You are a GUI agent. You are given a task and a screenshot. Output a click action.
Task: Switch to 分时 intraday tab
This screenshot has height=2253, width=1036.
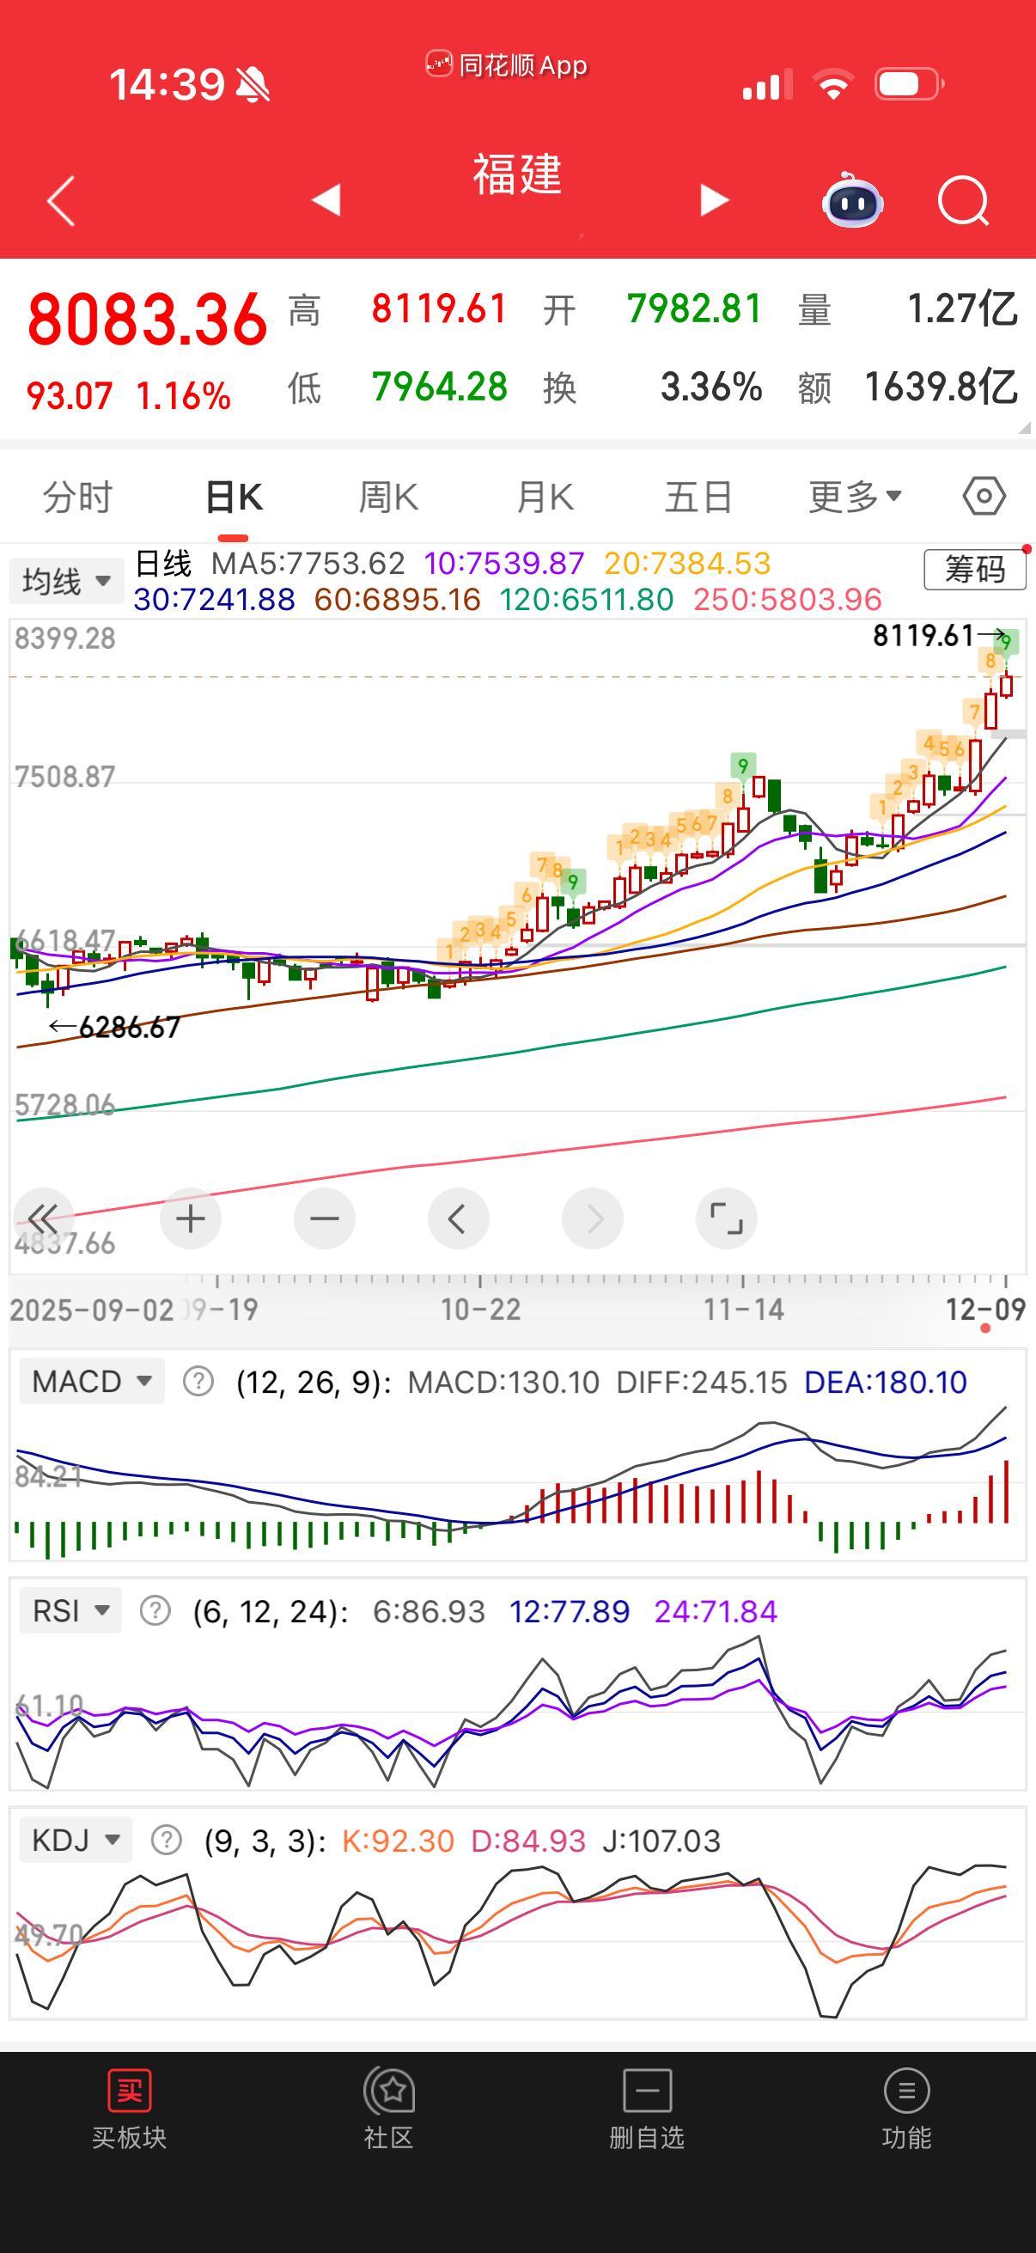tap(78, 497)
